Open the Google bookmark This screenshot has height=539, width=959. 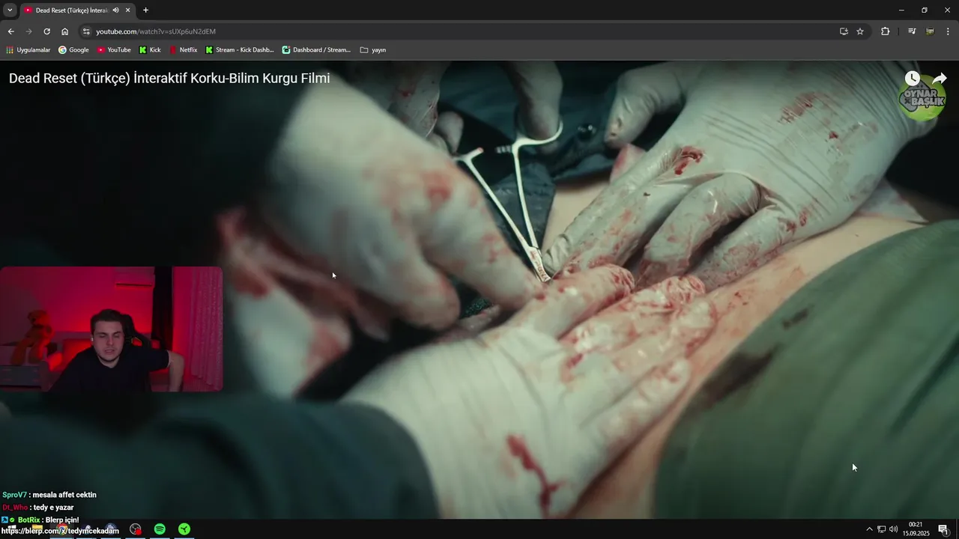(73, 50)
